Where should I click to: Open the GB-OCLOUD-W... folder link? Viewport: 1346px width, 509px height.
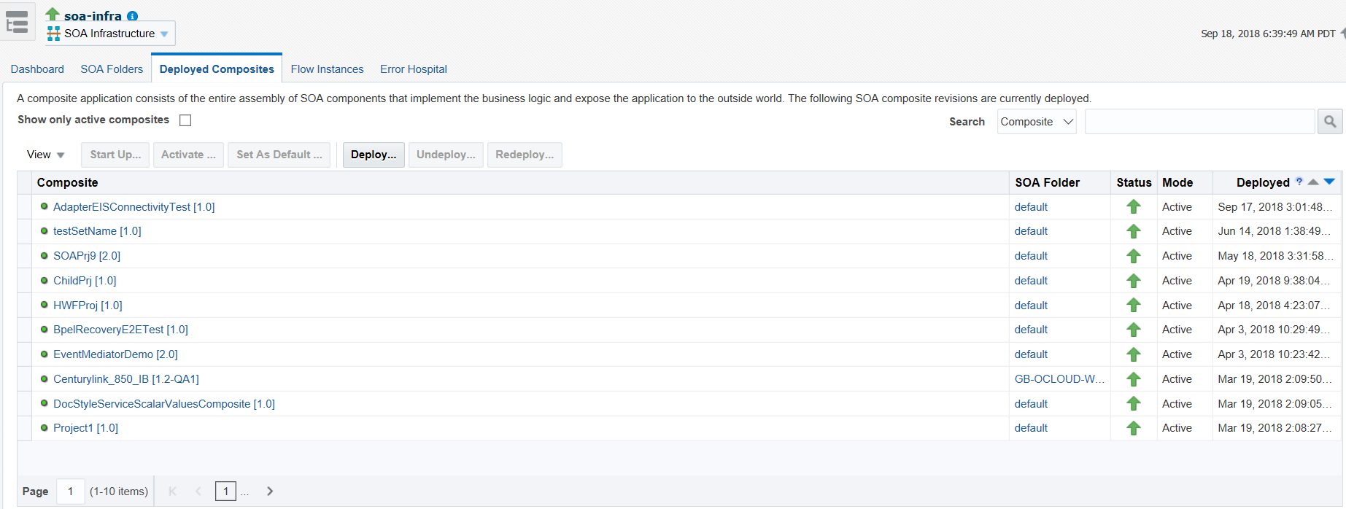[1059, 379]
